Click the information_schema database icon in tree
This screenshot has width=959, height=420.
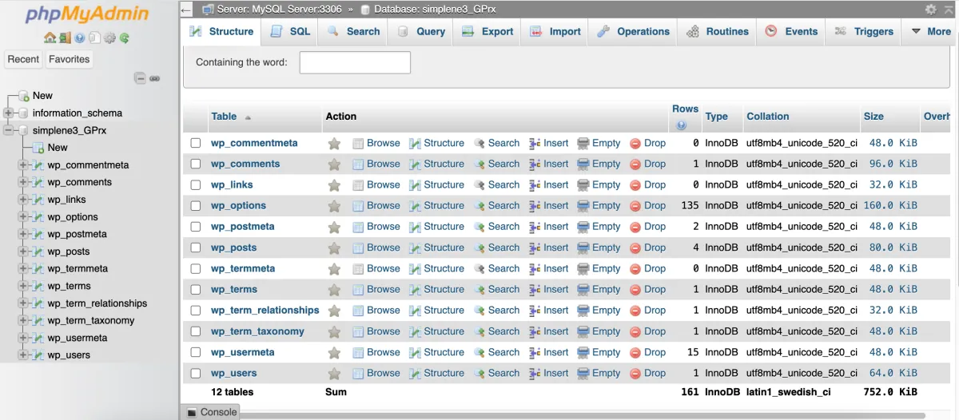tap(22, 113)
